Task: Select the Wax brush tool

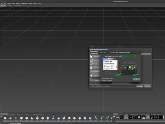Action: 58,118
